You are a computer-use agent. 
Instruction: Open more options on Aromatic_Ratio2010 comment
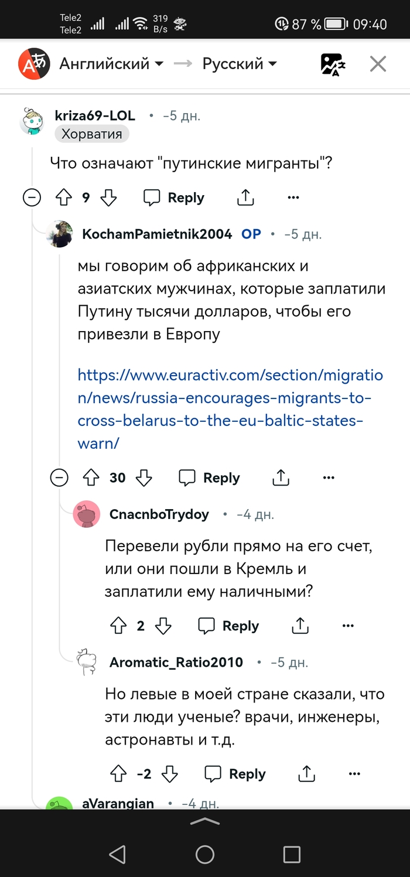pyautogui.click(x=354, y=774)
